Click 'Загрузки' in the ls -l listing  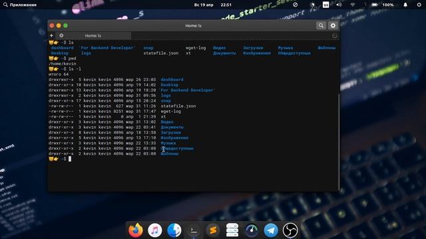pyautogui.click(x=170, y=133)
